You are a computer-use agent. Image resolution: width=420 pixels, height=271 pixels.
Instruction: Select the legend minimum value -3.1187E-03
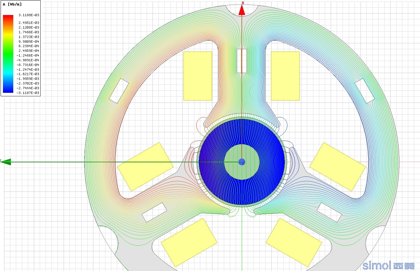[28, 93]
